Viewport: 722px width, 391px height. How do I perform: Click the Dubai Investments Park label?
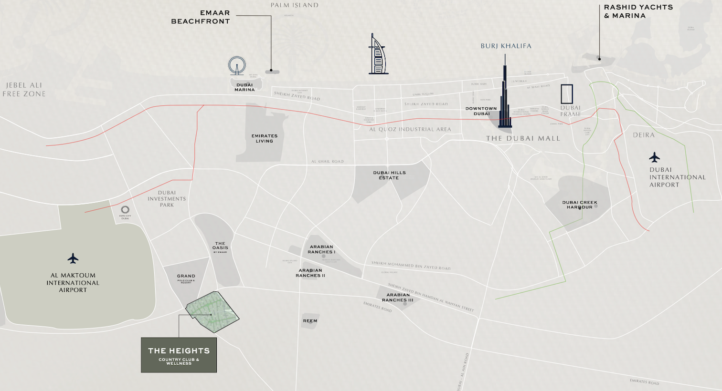click(x=167, y=199)
